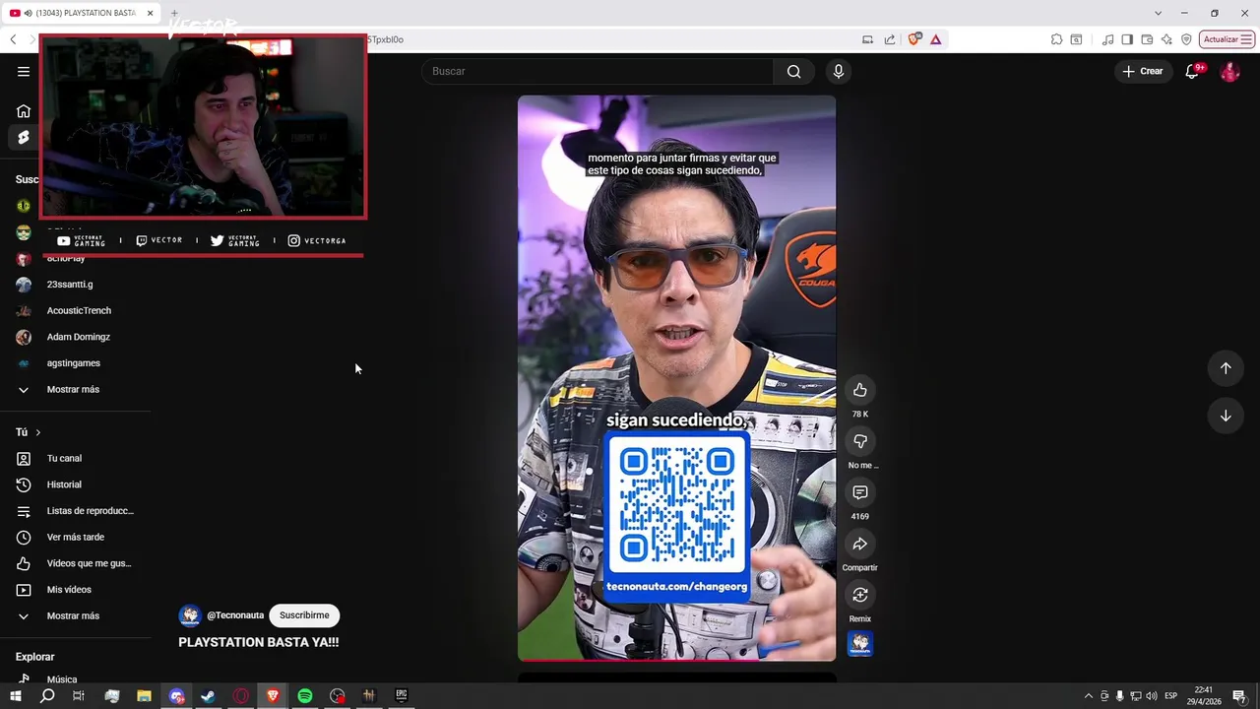Viewport: 1260px width, 709px height.
Task: Open OBS Studio from the taskbar
Action: pyautogui.click(x=338, y=696)
